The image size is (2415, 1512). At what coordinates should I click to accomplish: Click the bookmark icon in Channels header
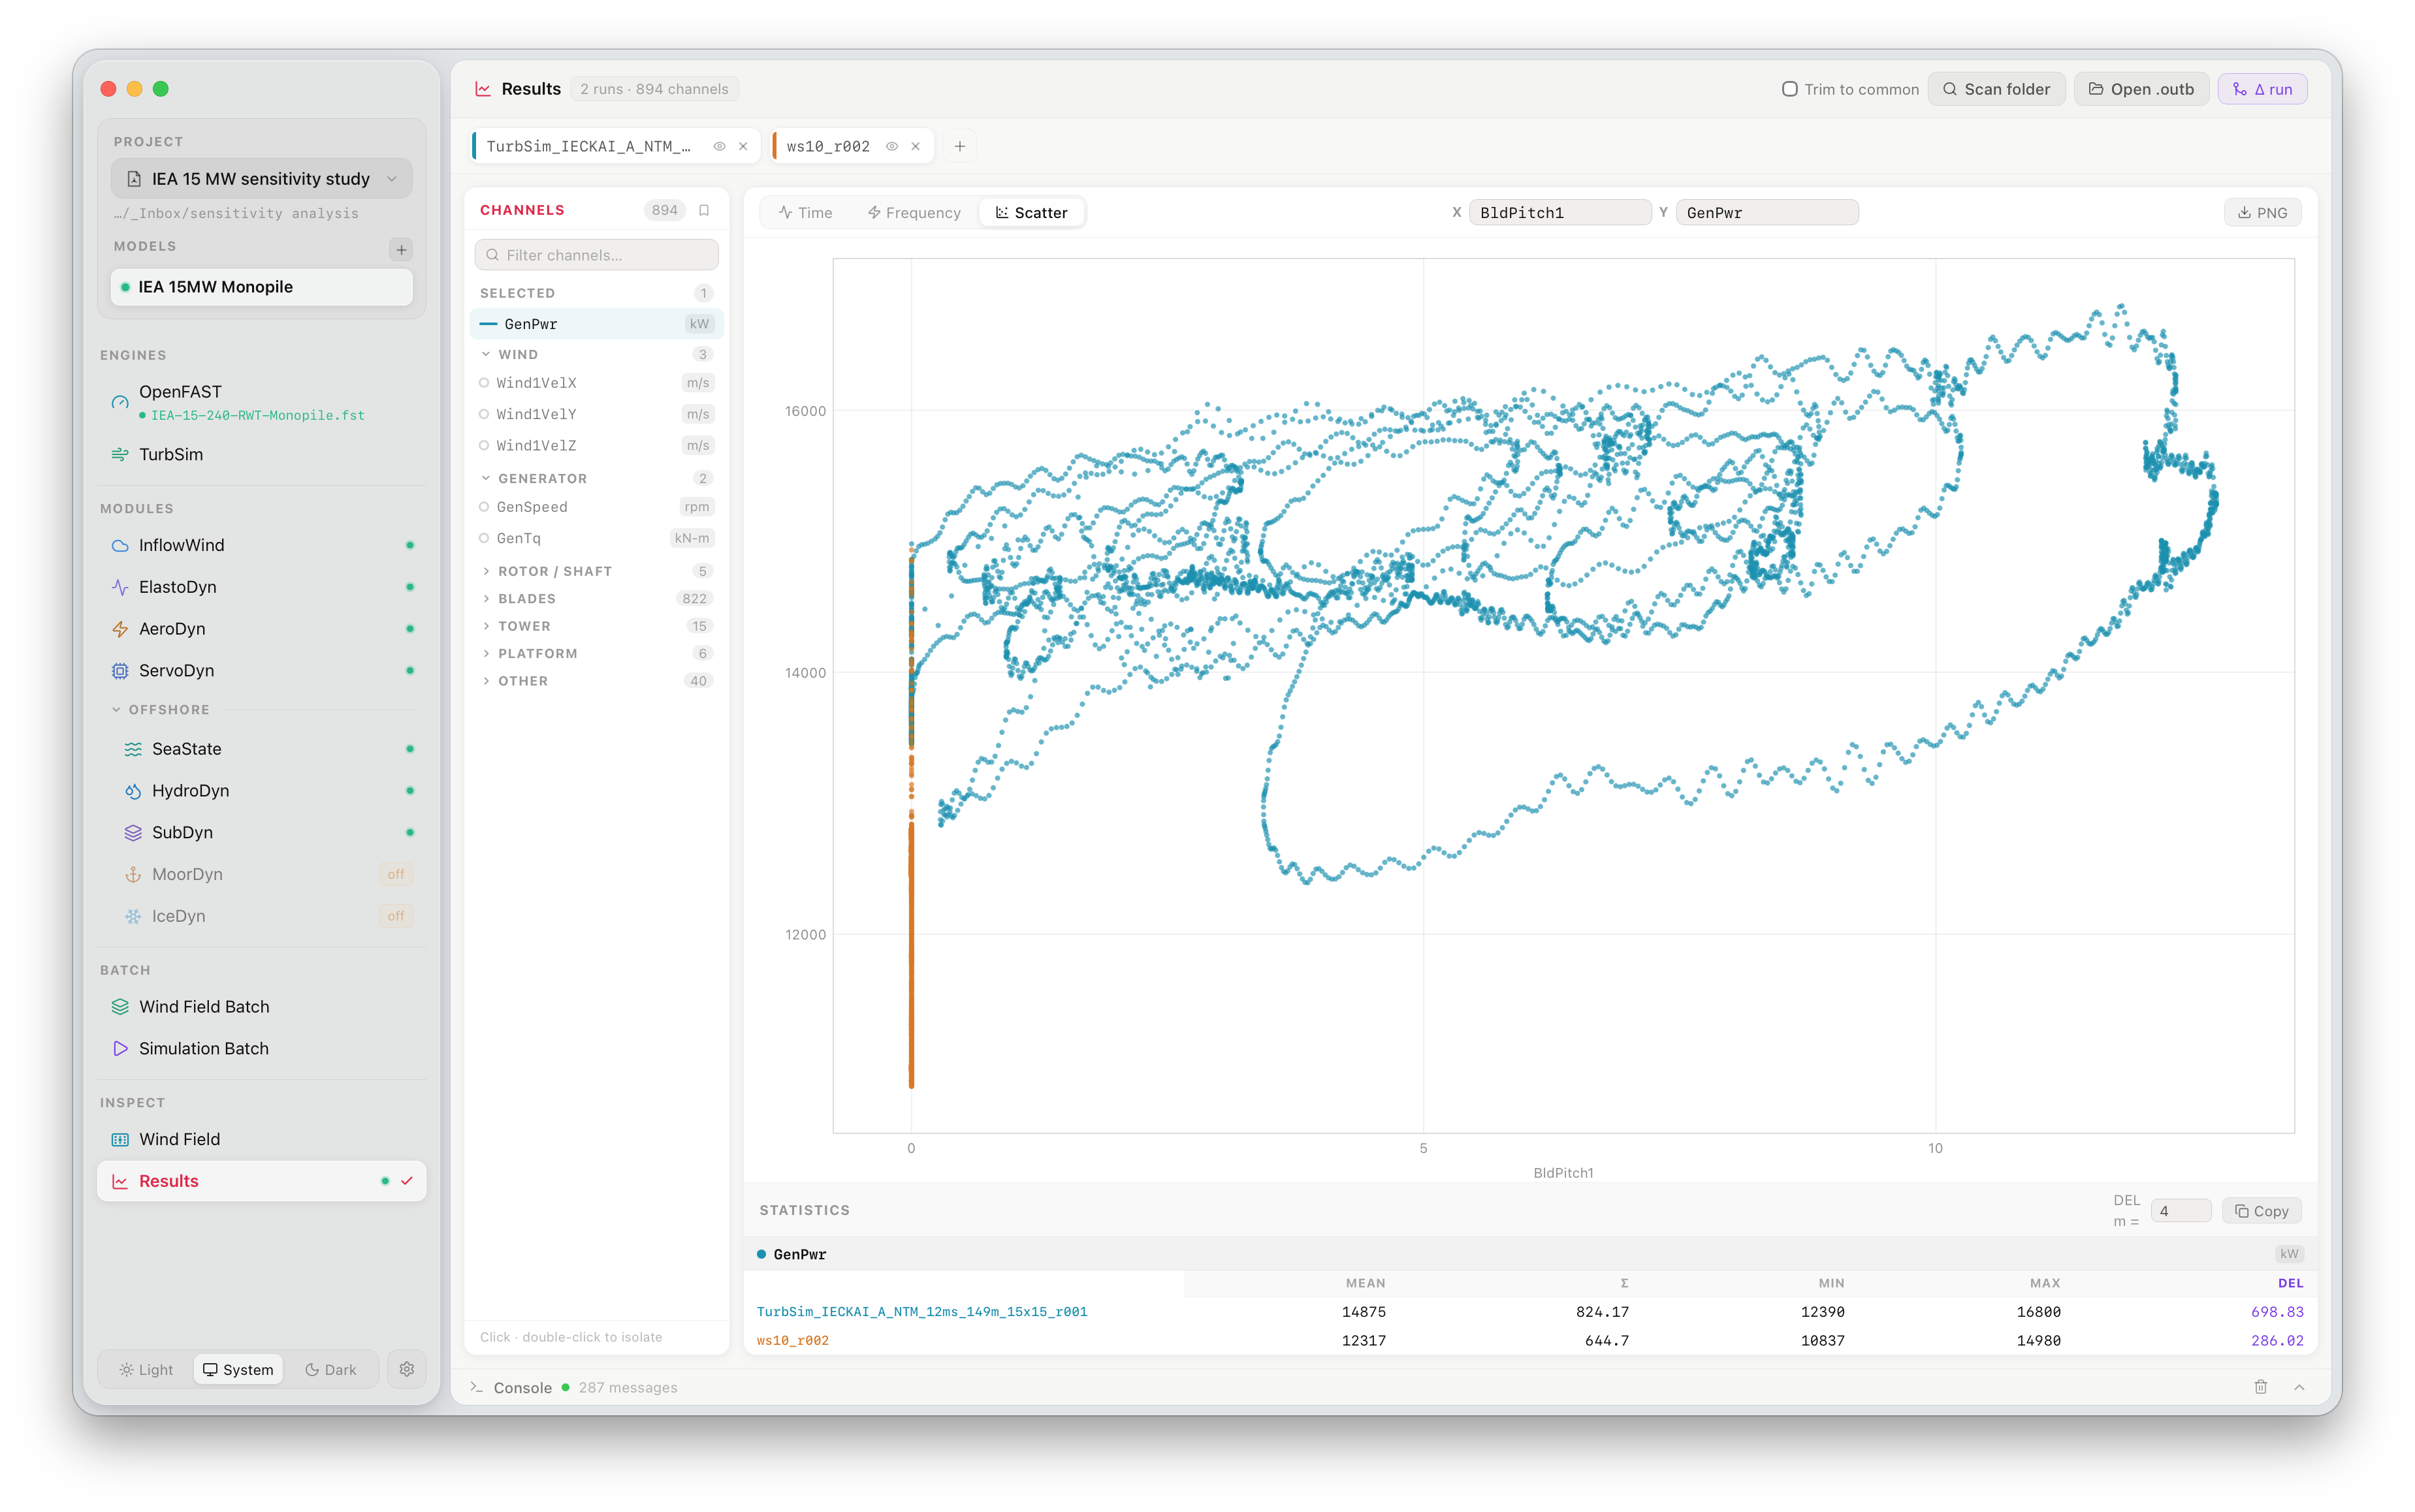(704, 210)
